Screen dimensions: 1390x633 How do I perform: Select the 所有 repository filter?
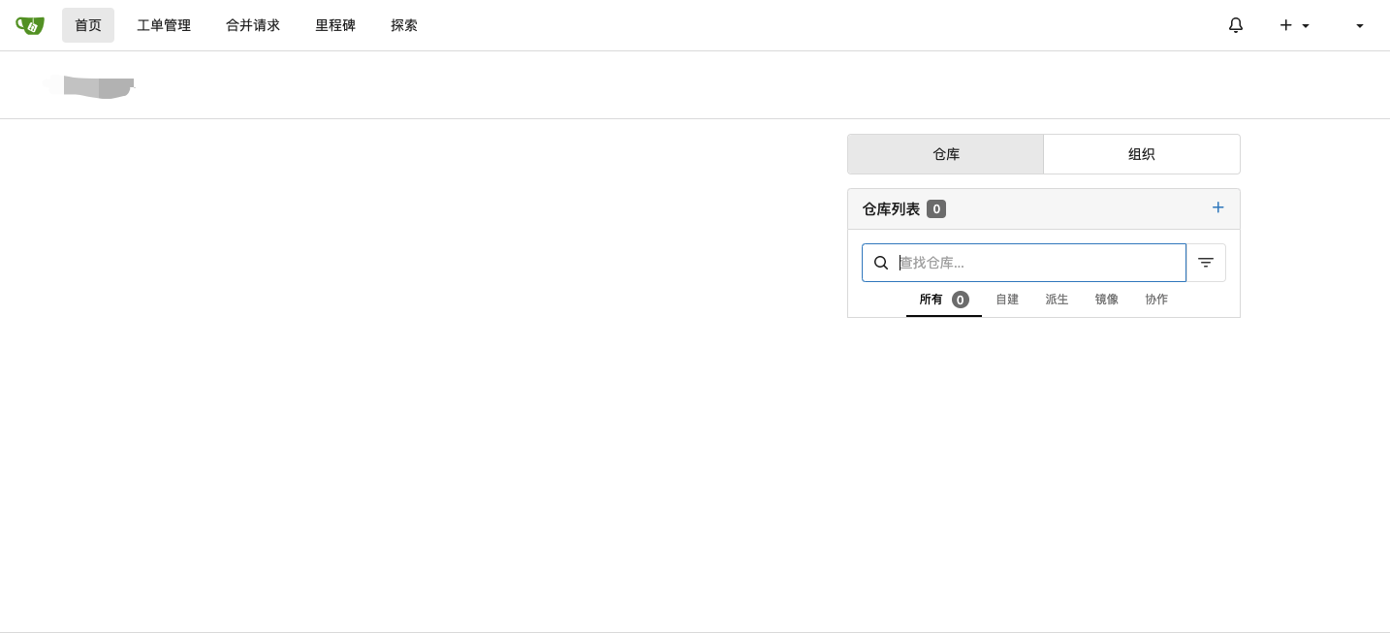pyautogui.click(x=931, y=300)
